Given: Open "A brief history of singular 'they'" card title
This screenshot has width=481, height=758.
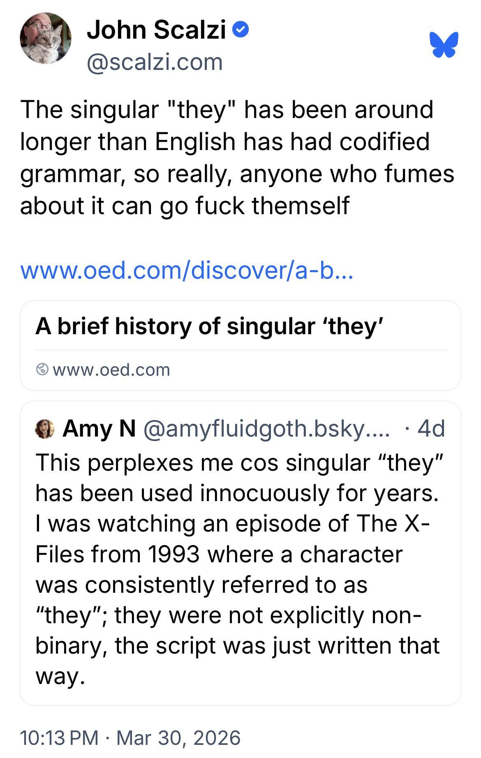Looking at the screenshot, I should coord(209,326).
